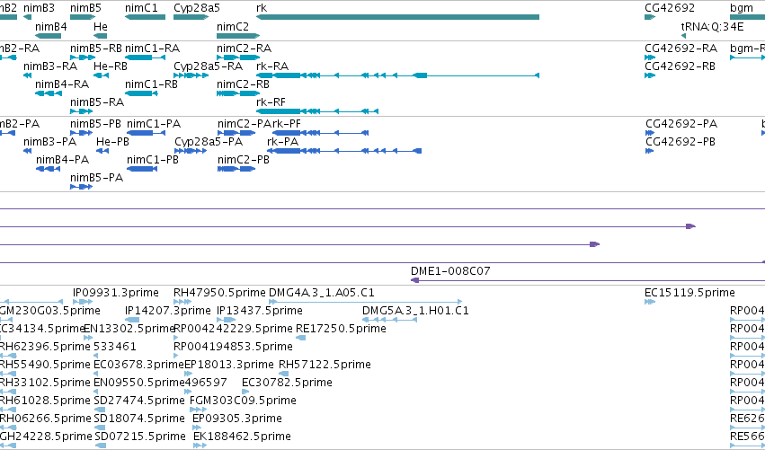
Task: Click the Cyp28a5-RA transcript
Action: tap(191, 75)
